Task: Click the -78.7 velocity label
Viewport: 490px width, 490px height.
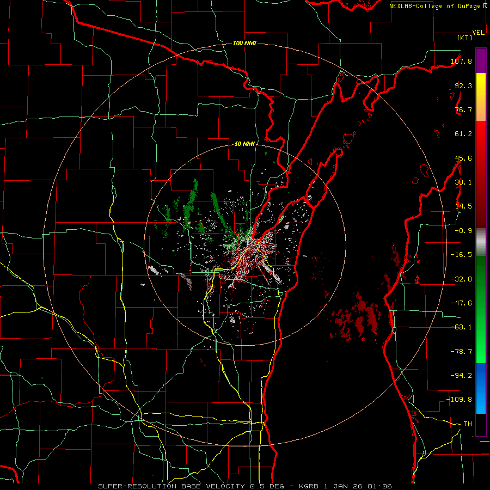Action: (x=461, y=352)
